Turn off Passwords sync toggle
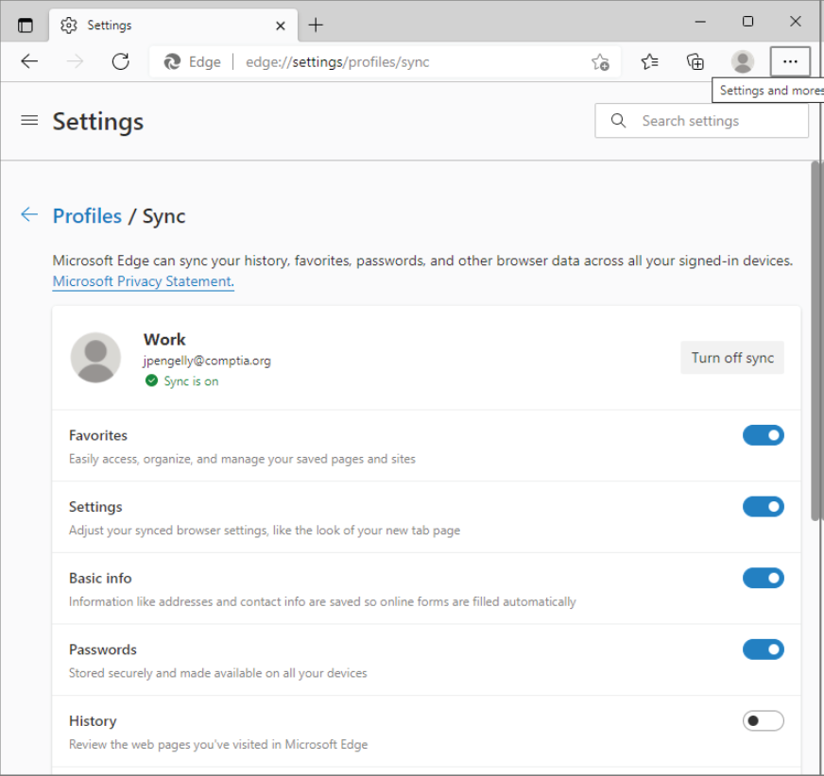 pos(763,649)
